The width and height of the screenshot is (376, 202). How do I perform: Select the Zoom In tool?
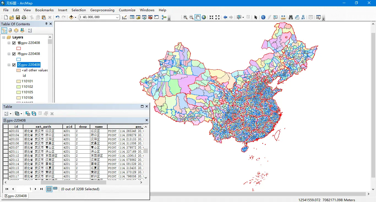185,17
